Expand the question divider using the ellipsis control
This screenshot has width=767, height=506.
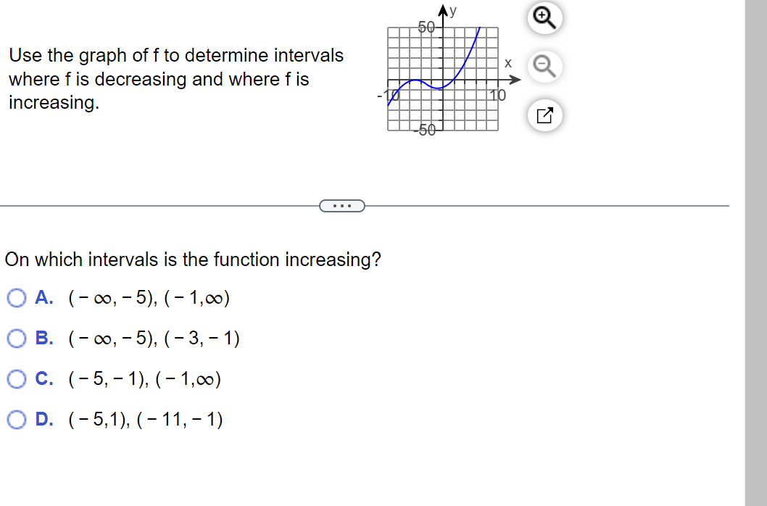(x=341, y=206)
